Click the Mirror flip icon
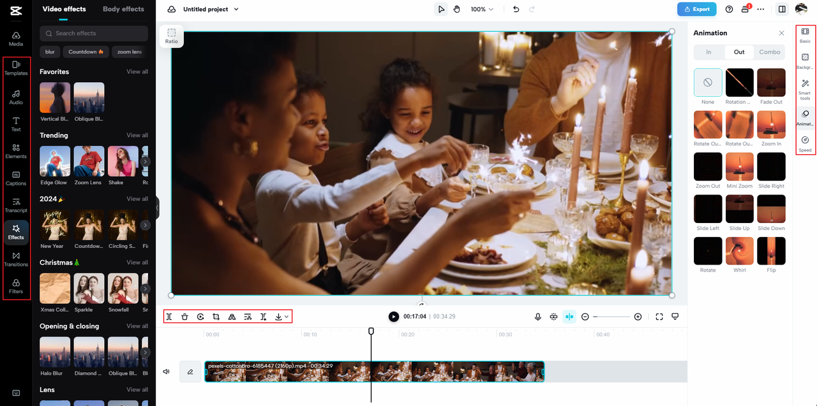This screenshot has width=817, height=406. click(x=232, y=317)
